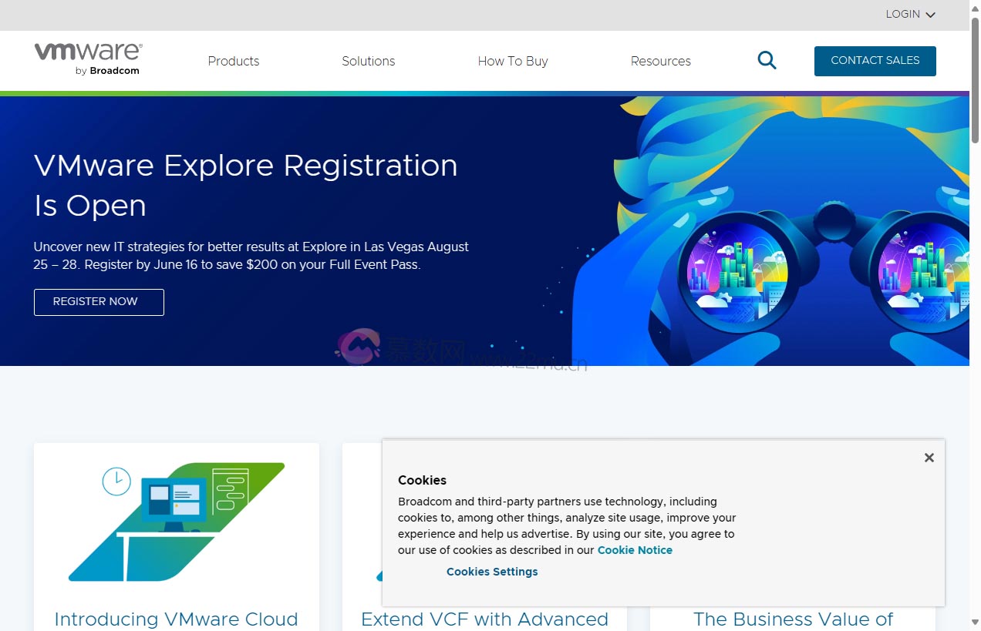
Task: Click the REGISTER NOW button
Action: tap(98, 301)
